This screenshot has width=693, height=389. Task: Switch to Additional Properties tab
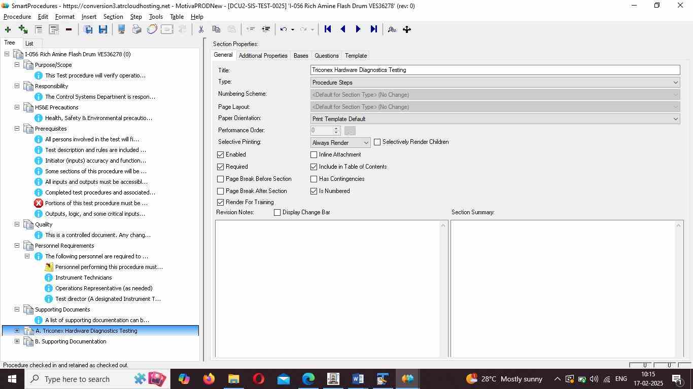click(263, 56)
